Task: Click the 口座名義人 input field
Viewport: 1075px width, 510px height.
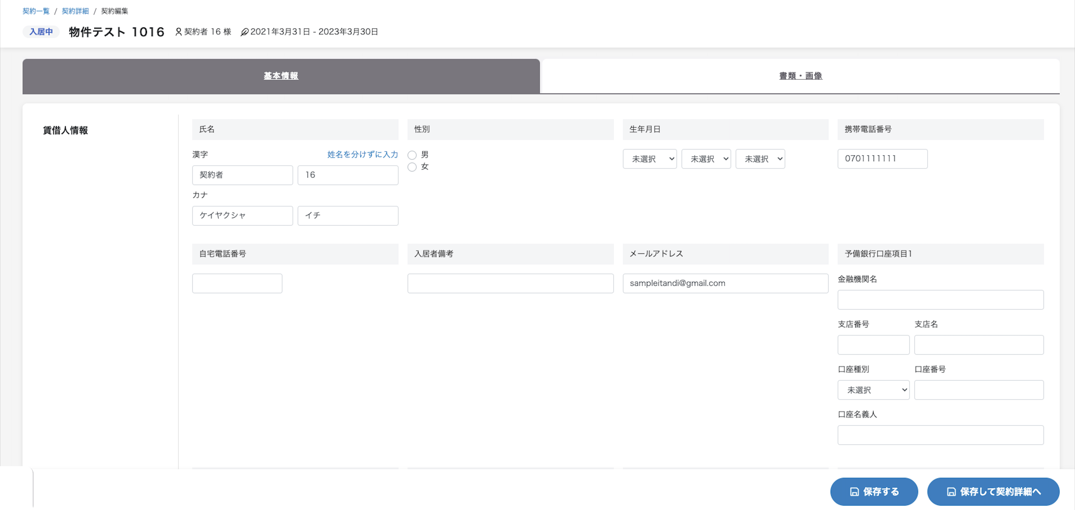Action: [x=940, y=435]
